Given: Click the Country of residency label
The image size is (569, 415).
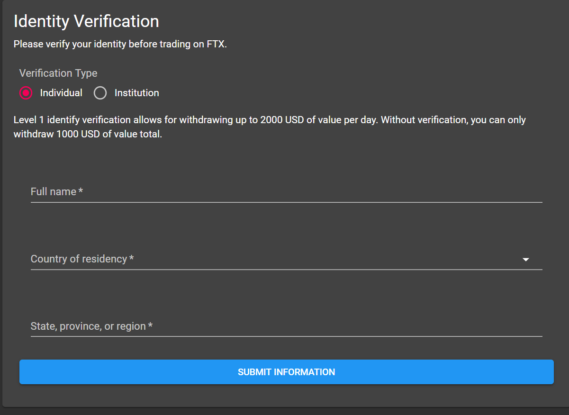Looking at the screenshot, I should pos(79,259).
